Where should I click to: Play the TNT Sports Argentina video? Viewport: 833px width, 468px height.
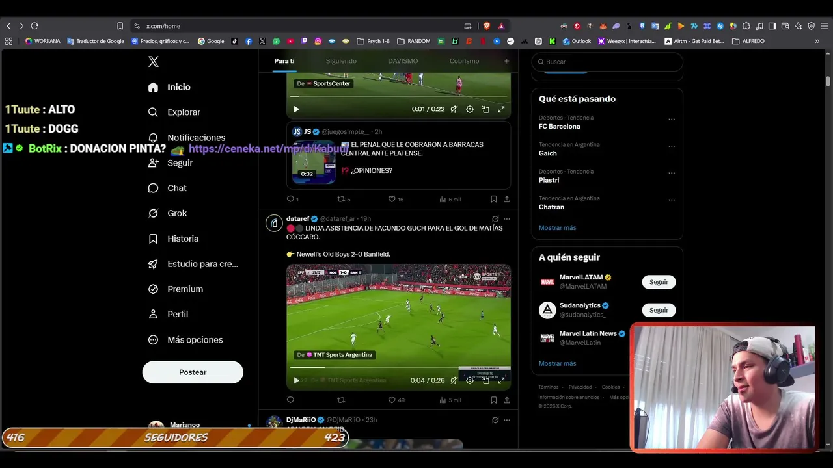296,381
